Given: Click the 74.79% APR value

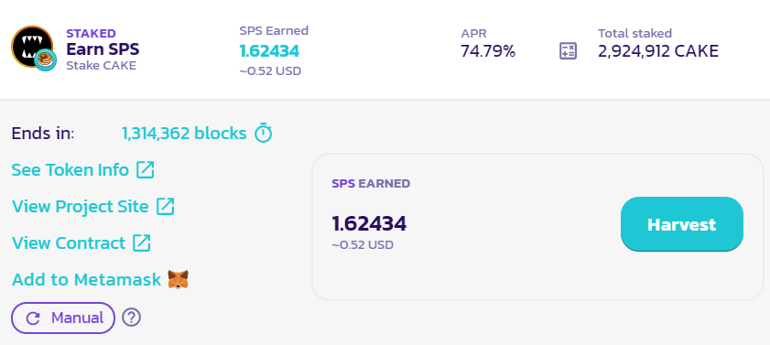Looking at the screenshot, I should [488, 51].
